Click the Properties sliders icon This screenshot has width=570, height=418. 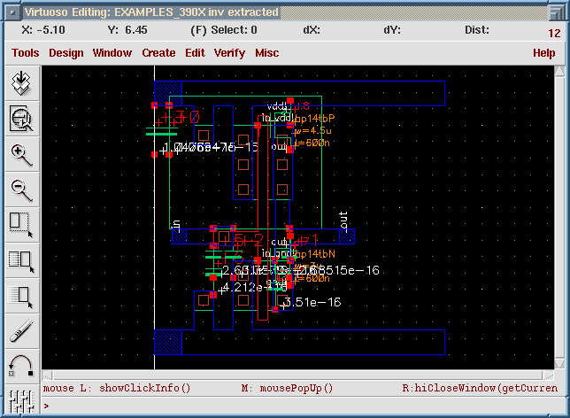click(21, 400)
